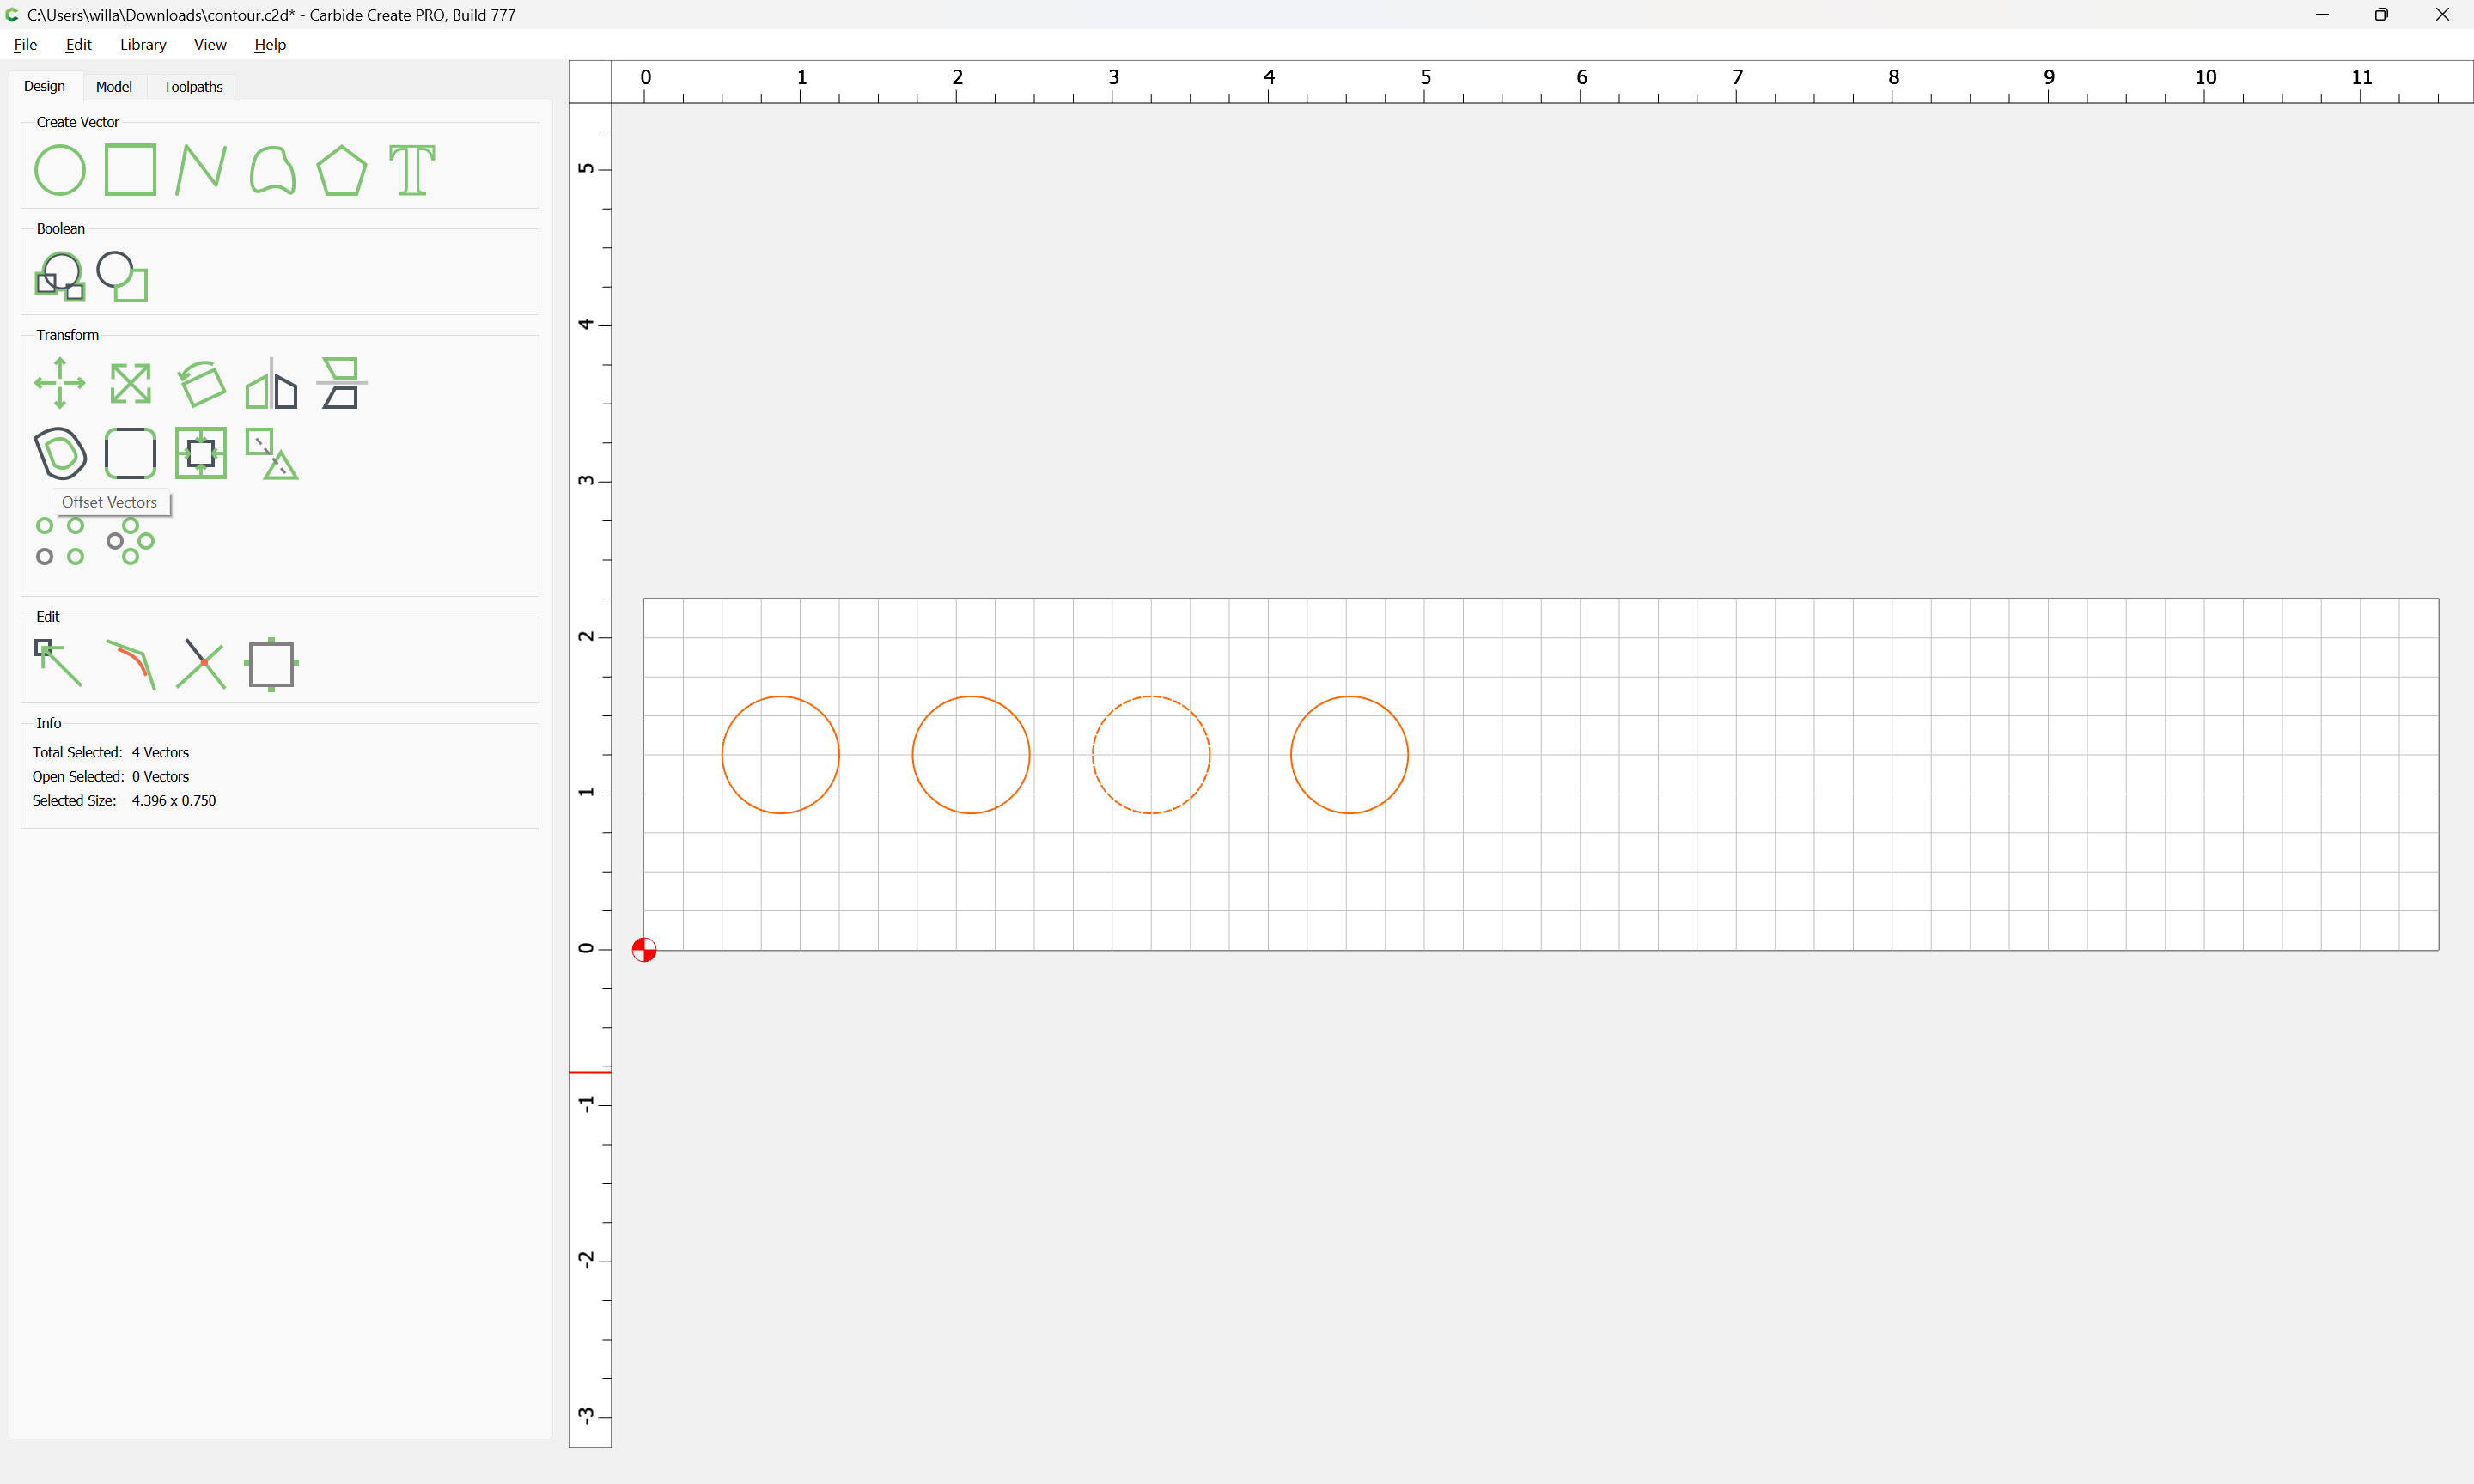This screenshot has width=2474, height=1484.
Task: Choose the Polyline drawing tool
Action: click(201, 170)
